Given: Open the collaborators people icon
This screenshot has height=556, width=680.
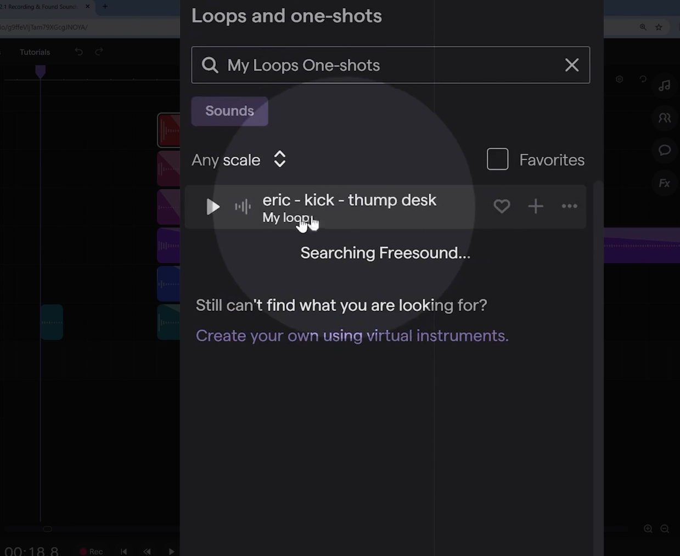Looking at the screenshot, I should coord(665,118).
